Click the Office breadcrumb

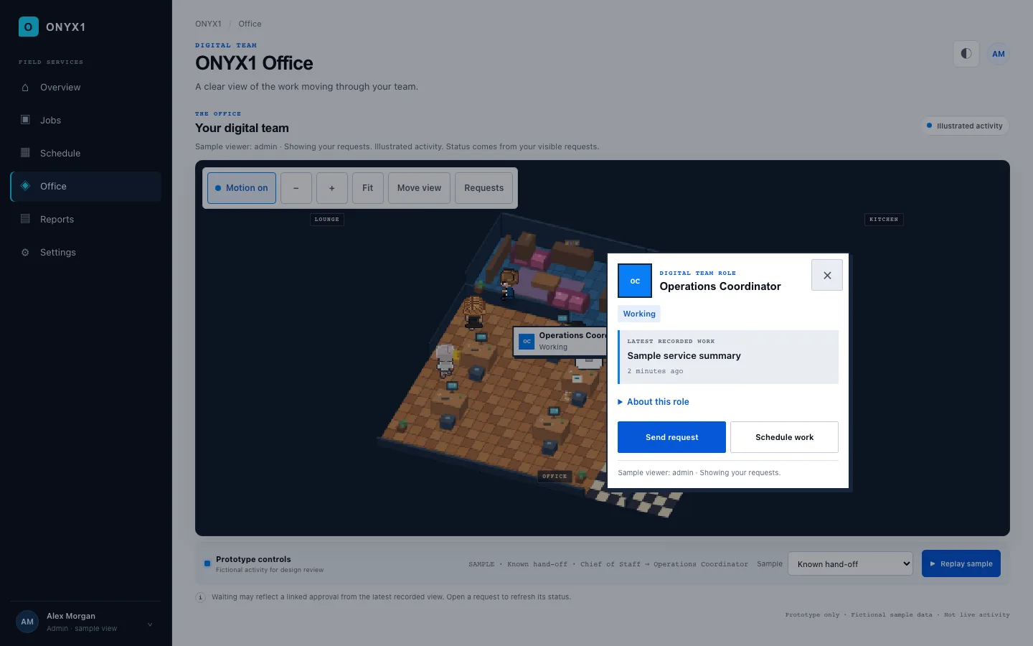[x=250, y=24]
